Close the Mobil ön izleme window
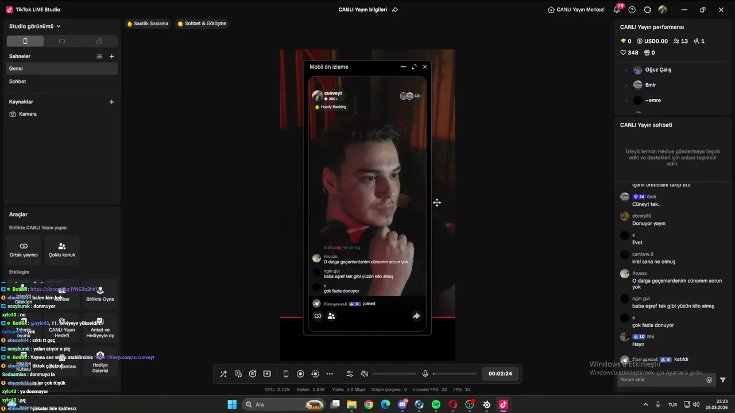Viewport: 735px width, 413px height. click(425, 67)
